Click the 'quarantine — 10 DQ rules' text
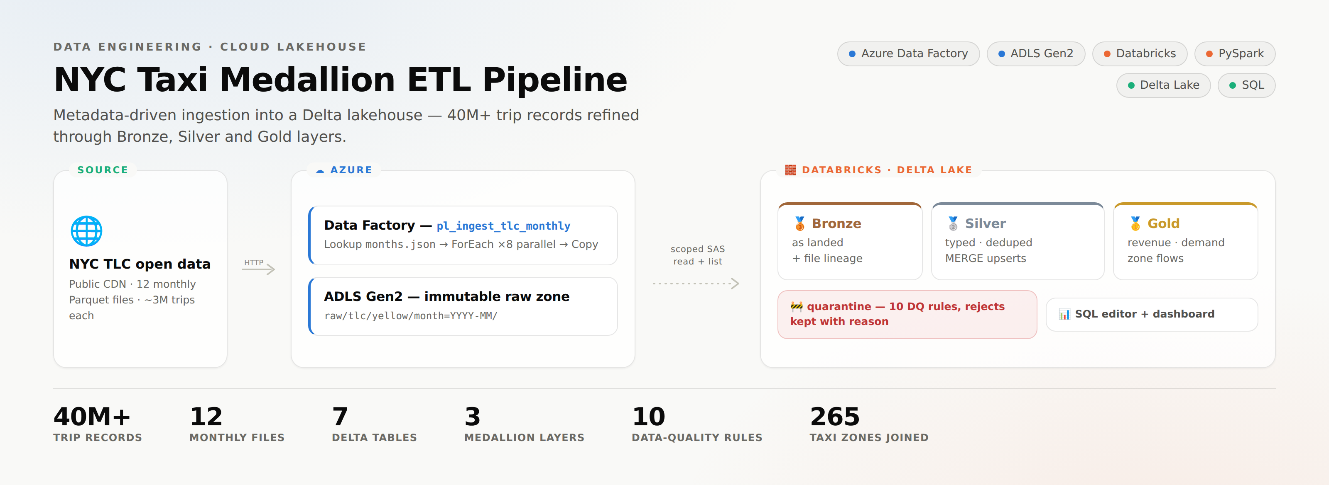This screenshot has width=1329, height=485. pyautogui.click(x=897, y=314)
